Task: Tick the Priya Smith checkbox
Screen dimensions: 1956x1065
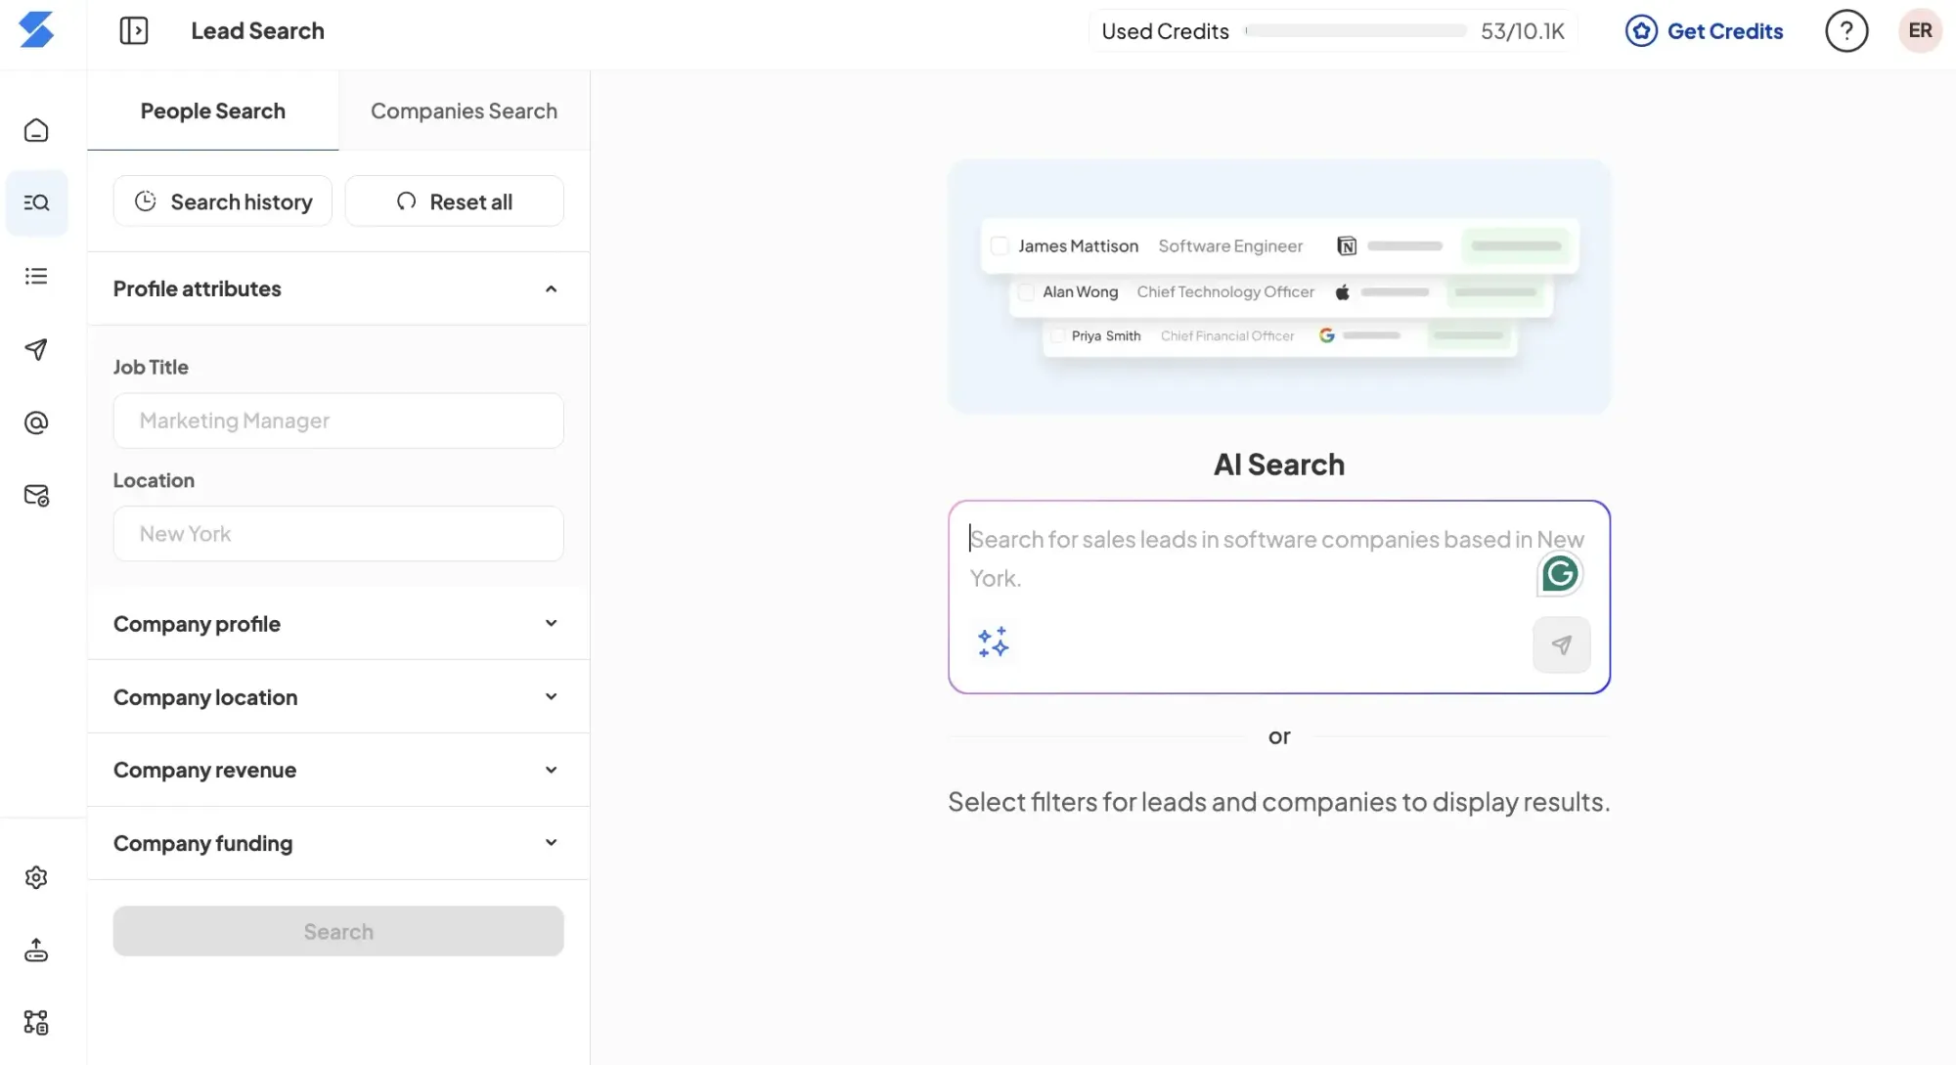Action: pyautogui.click(x=1057, y=335)
